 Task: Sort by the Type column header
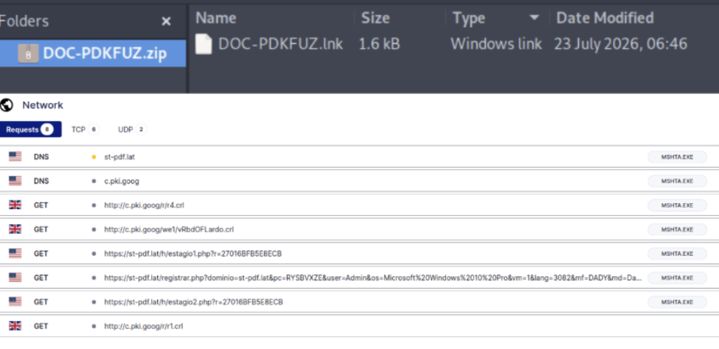click(x=469, y=18)
